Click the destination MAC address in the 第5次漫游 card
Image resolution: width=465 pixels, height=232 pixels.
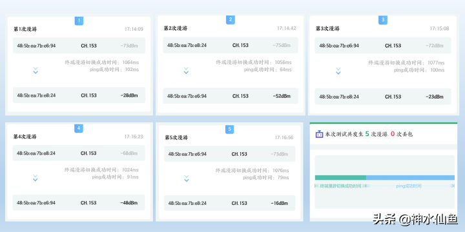pos(187,203)
